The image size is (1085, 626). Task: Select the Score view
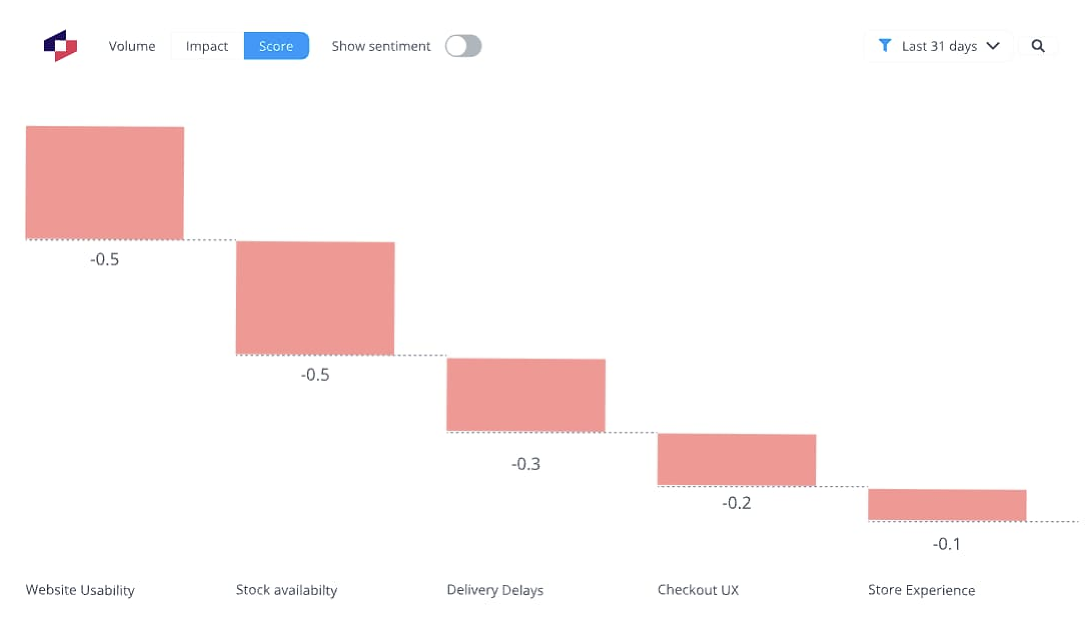276,46
